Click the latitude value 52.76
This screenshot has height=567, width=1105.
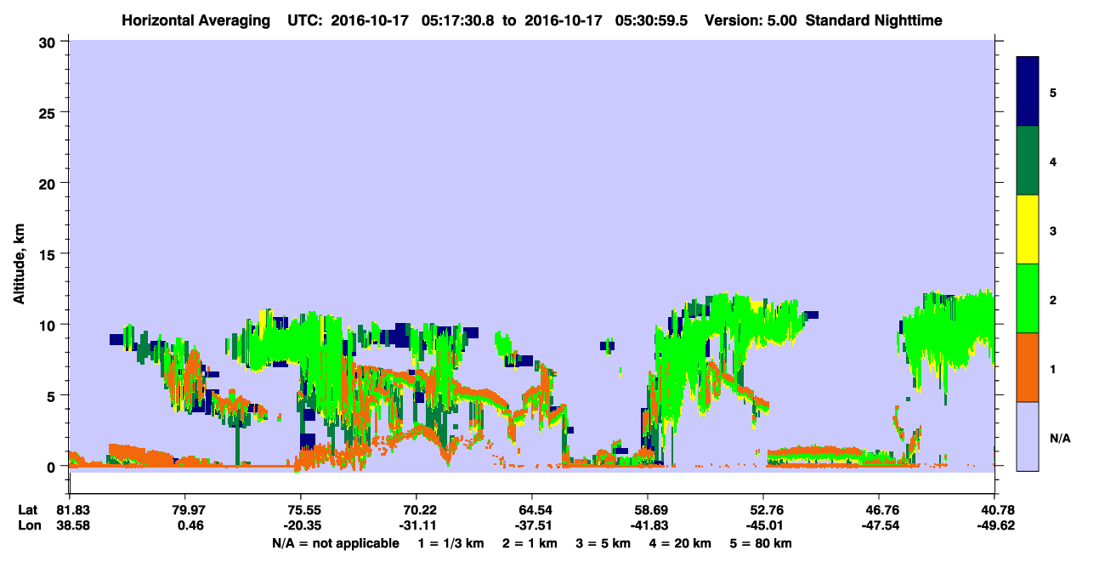click(x=763, y=510)
